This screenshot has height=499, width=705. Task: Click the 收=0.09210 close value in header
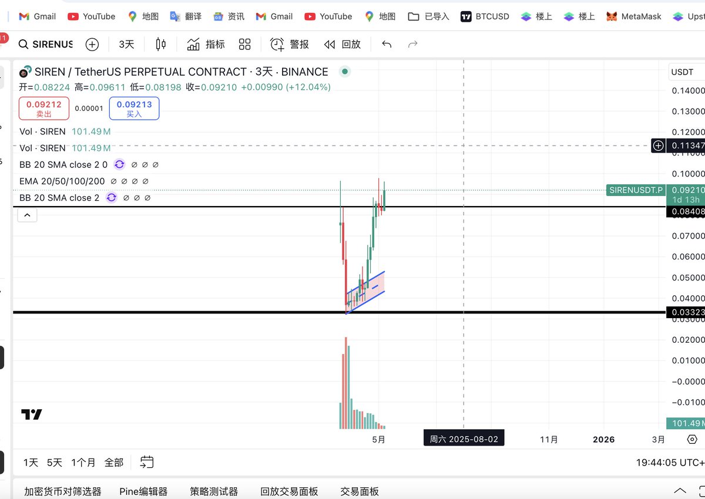pyautogui.click(x=211, y=87)
